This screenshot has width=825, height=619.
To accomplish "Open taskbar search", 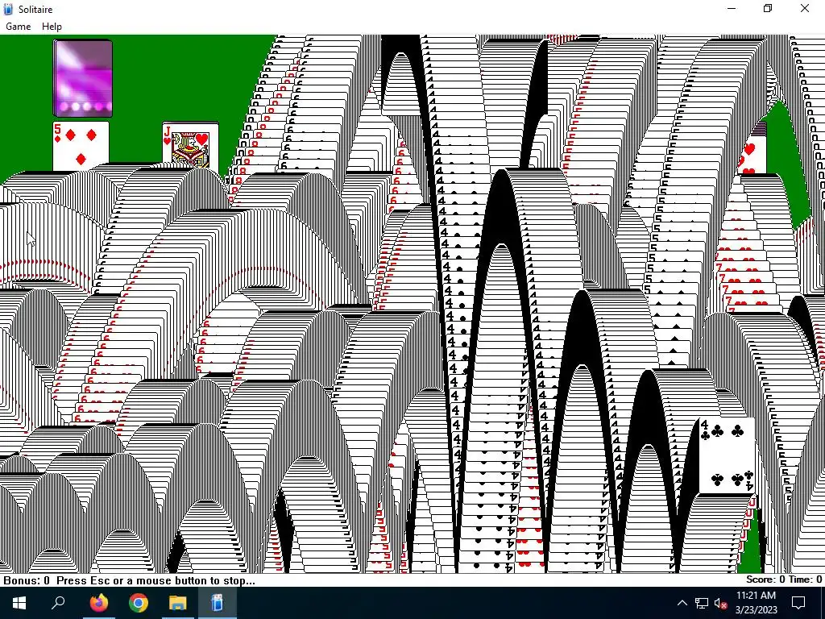I will click(x=58, y=603).
